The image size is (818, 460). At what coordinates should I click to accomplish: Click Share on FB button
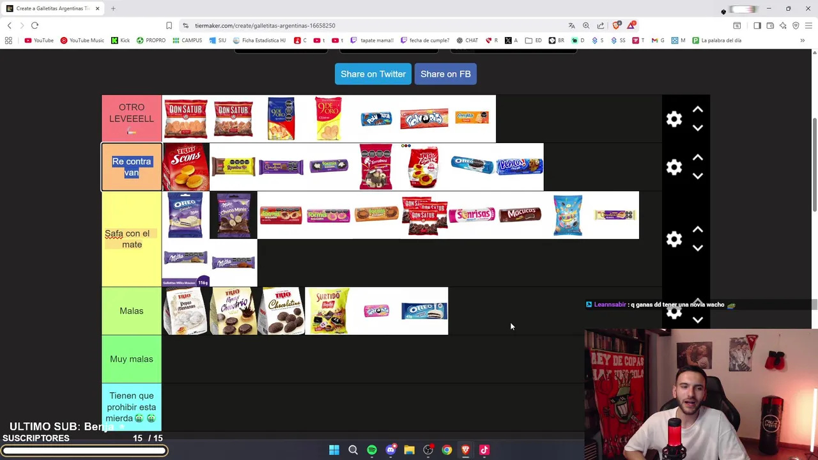tap(445, 74)
